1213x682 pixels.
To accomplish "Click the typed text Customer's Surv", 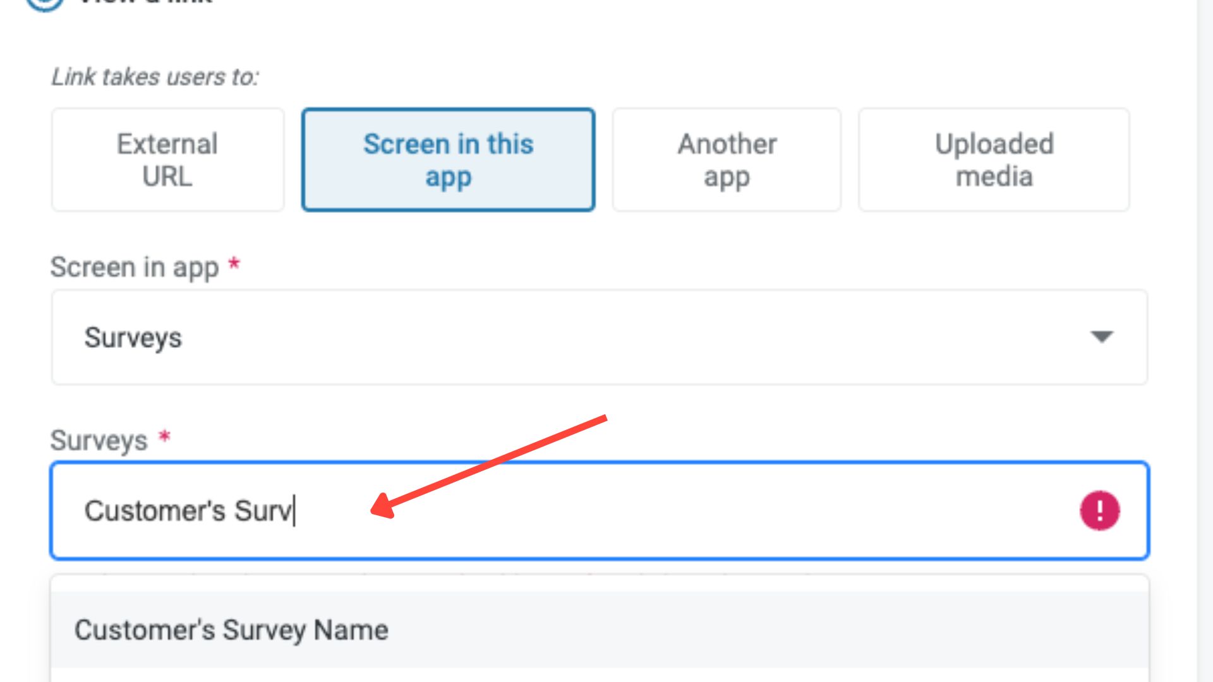I will click(188, 510).
